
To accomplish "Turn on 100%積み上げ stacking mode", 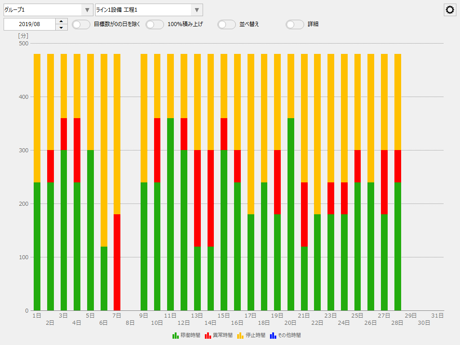I will 155,24.
